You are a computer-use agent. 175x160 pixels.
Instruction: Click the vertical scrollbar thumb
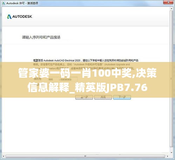(171, 79)
